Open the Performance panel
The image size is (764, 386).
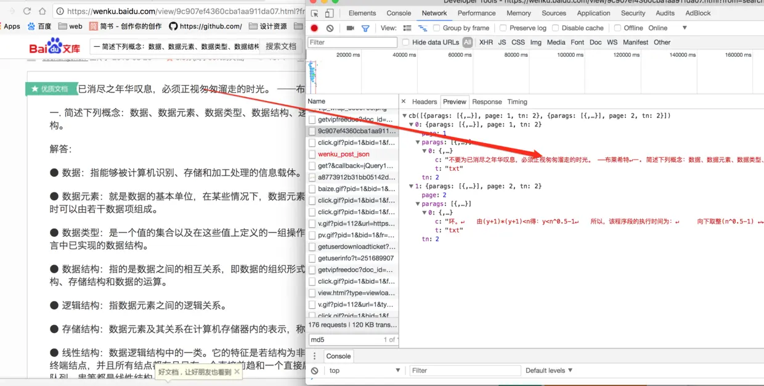point(476,13)
